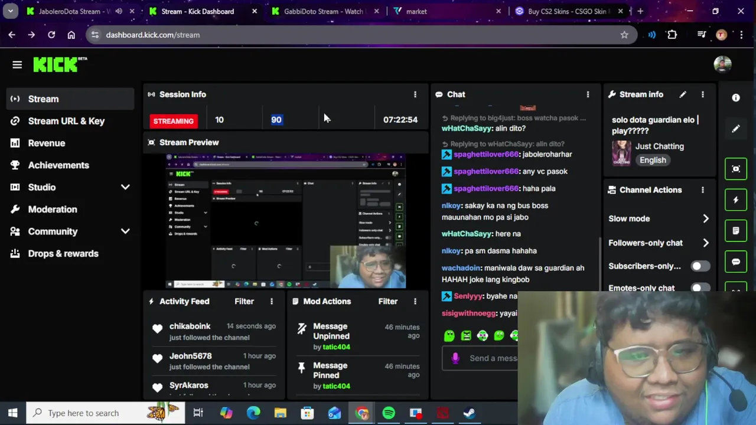756x425 pixels.
Task: Open Stream info three-dot menu
Action: coord(703,94)
